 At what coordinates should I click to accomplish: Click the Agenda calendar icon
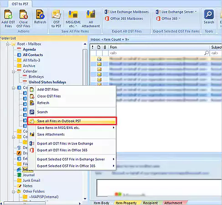(x=19, y=49)
